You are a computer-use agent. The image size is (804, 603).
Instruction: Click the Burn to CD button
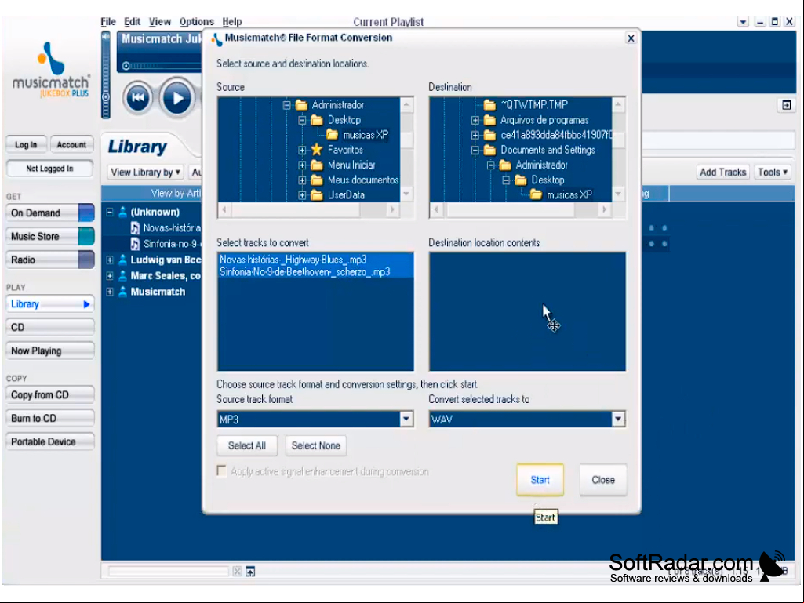pyautogui.click(x=49, y=419)
